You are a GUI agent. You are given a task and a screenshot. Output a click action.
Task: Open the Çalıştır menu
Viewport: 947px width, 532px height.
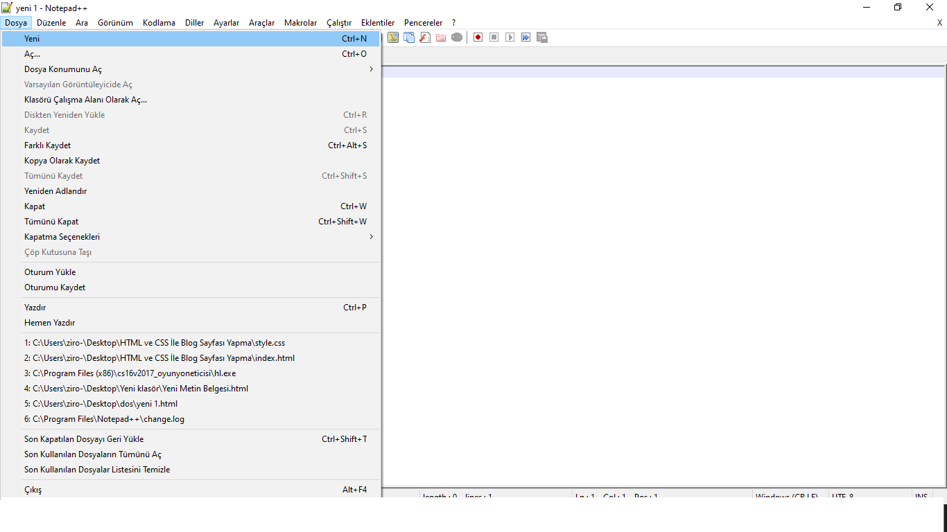point(339,23)
